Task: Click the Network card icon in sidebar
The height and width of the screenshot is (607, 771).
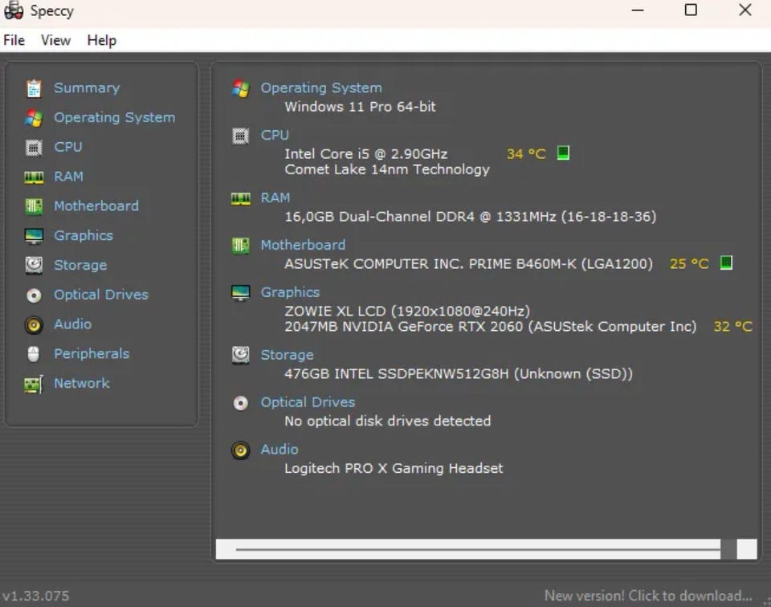Action: [x=34, y=384]
